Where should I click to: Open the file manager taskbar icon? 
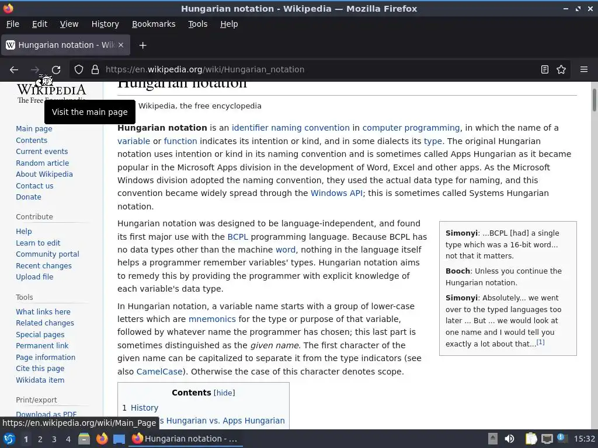coord(84,439)
